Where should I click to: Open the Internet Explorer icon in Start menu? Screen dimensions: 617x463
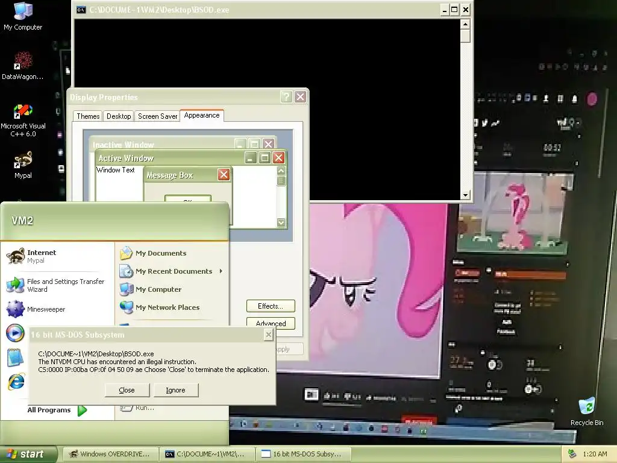(16, 382)
